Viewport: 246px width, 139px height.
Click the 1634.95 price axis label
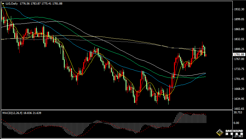click(239, 99)
